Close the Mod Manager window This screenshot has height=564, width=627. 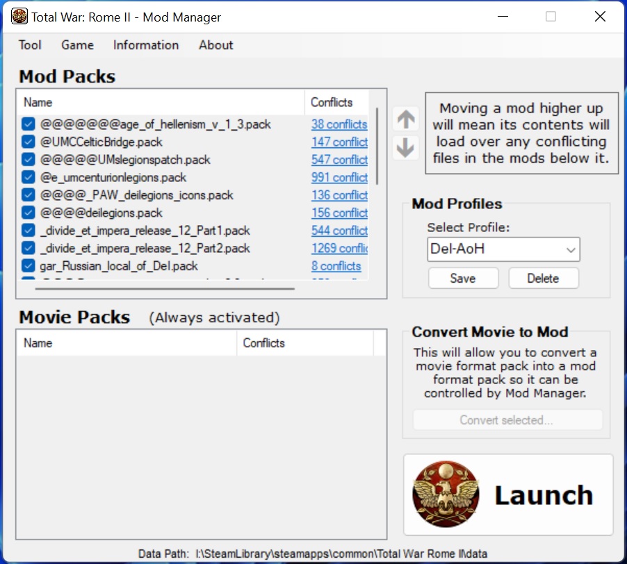coord(600,17)
